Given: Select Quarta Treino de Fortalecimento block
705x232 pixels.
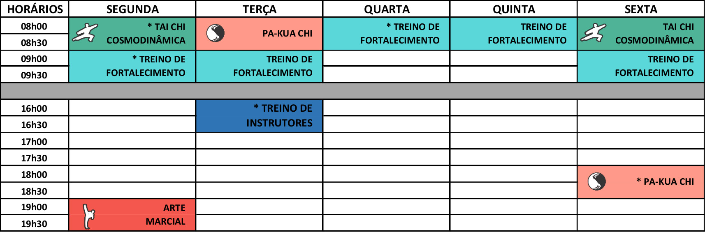Looking at the screenshot, I should (386, 34).
